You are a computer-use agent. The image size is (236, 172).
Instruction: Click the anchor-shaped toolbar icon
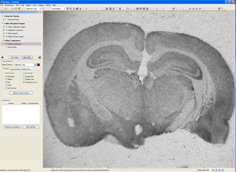[74, 9]
